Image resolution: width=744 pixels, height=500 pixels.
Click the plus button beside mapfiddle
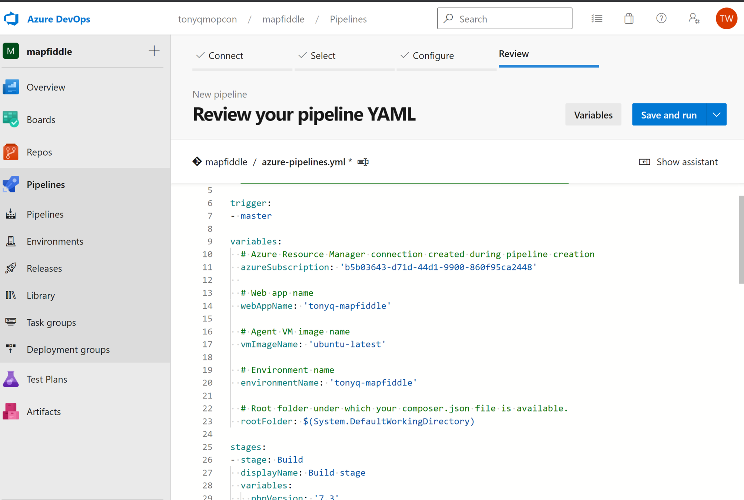coord(154,51)
